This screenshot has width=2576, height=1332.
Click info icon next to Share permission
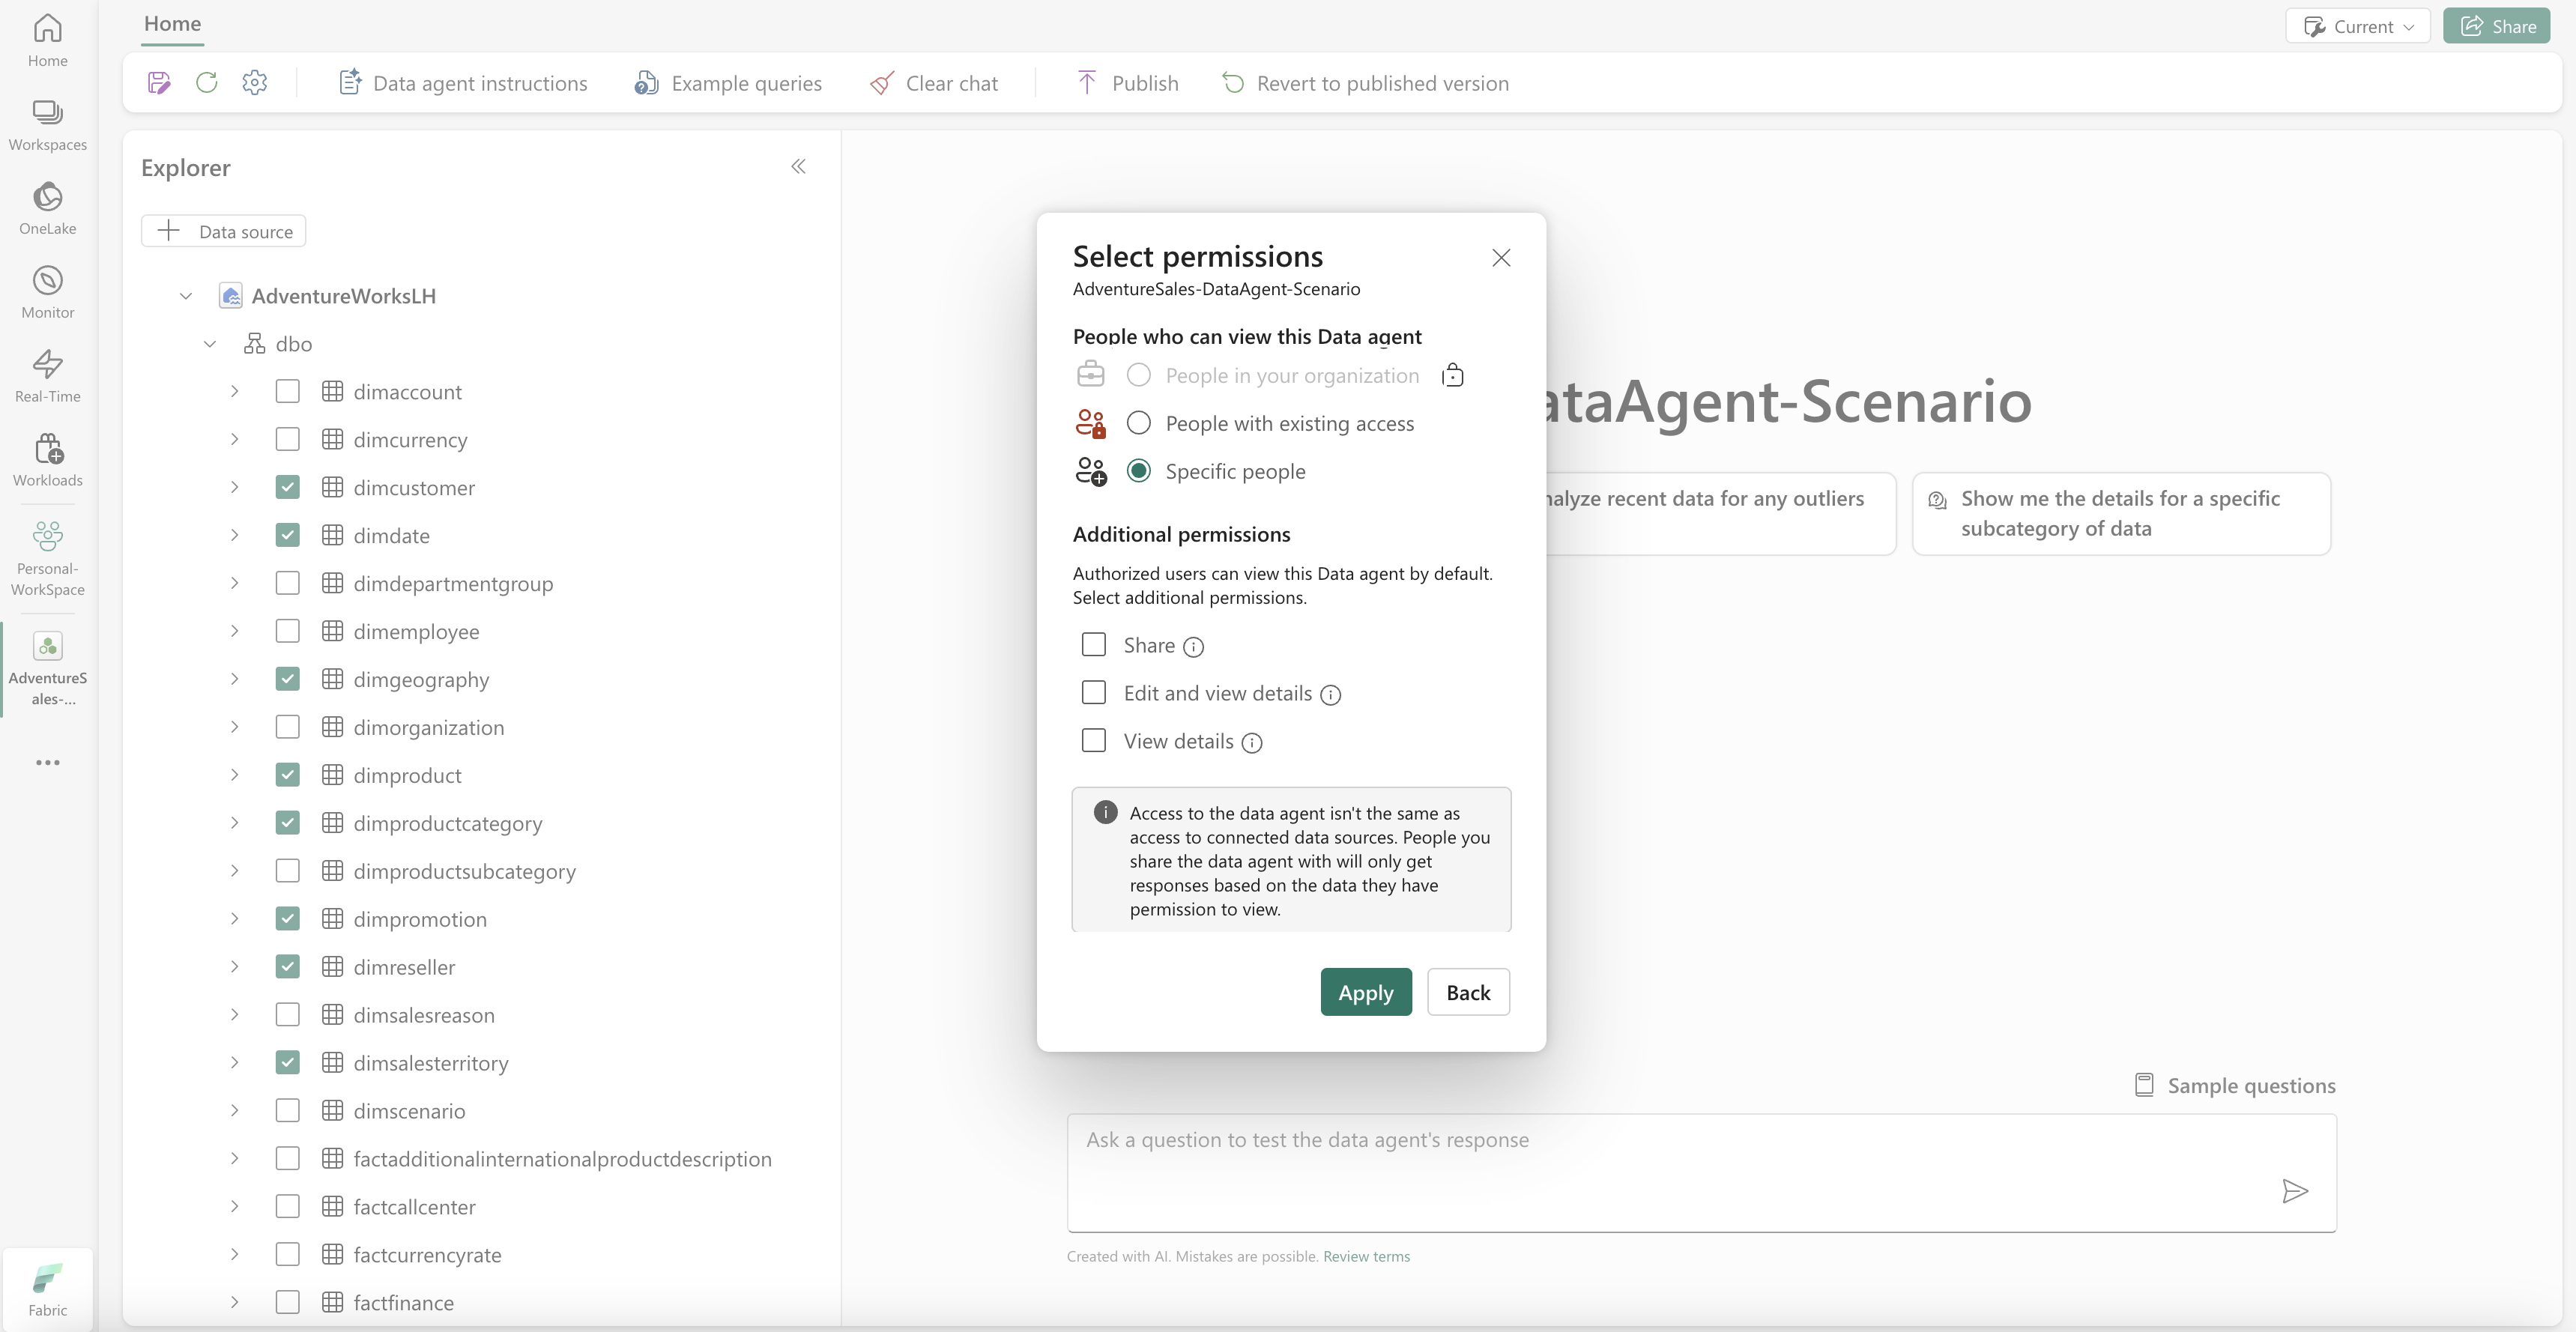pyautogui.click(x=1193, y=647)
